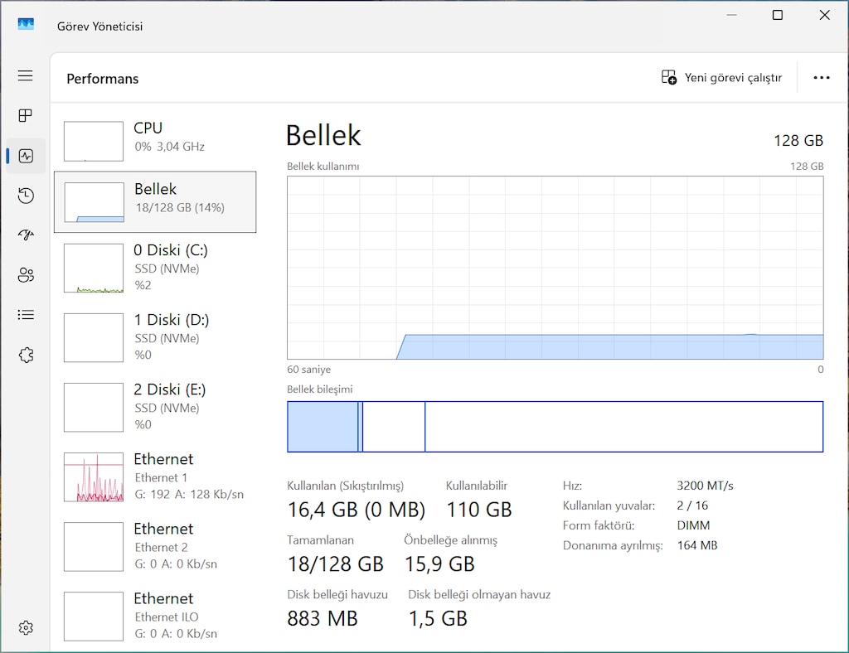Viewport: 849px width, 653px height.
Task: Go to Processes page icon
Action: point(26,115)
